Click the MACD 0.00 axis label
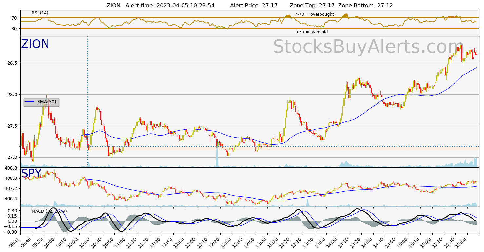Screen dimensions: 484x252 point(12,221)
